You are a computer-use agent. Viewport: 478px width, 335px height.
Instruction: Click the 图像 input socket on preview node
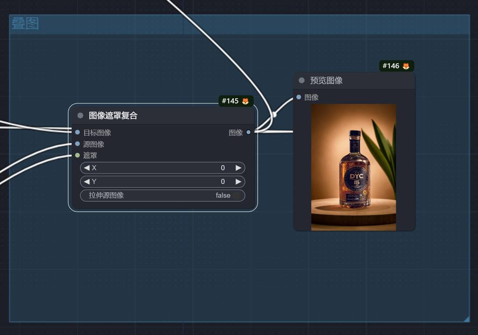coord(299,97)
